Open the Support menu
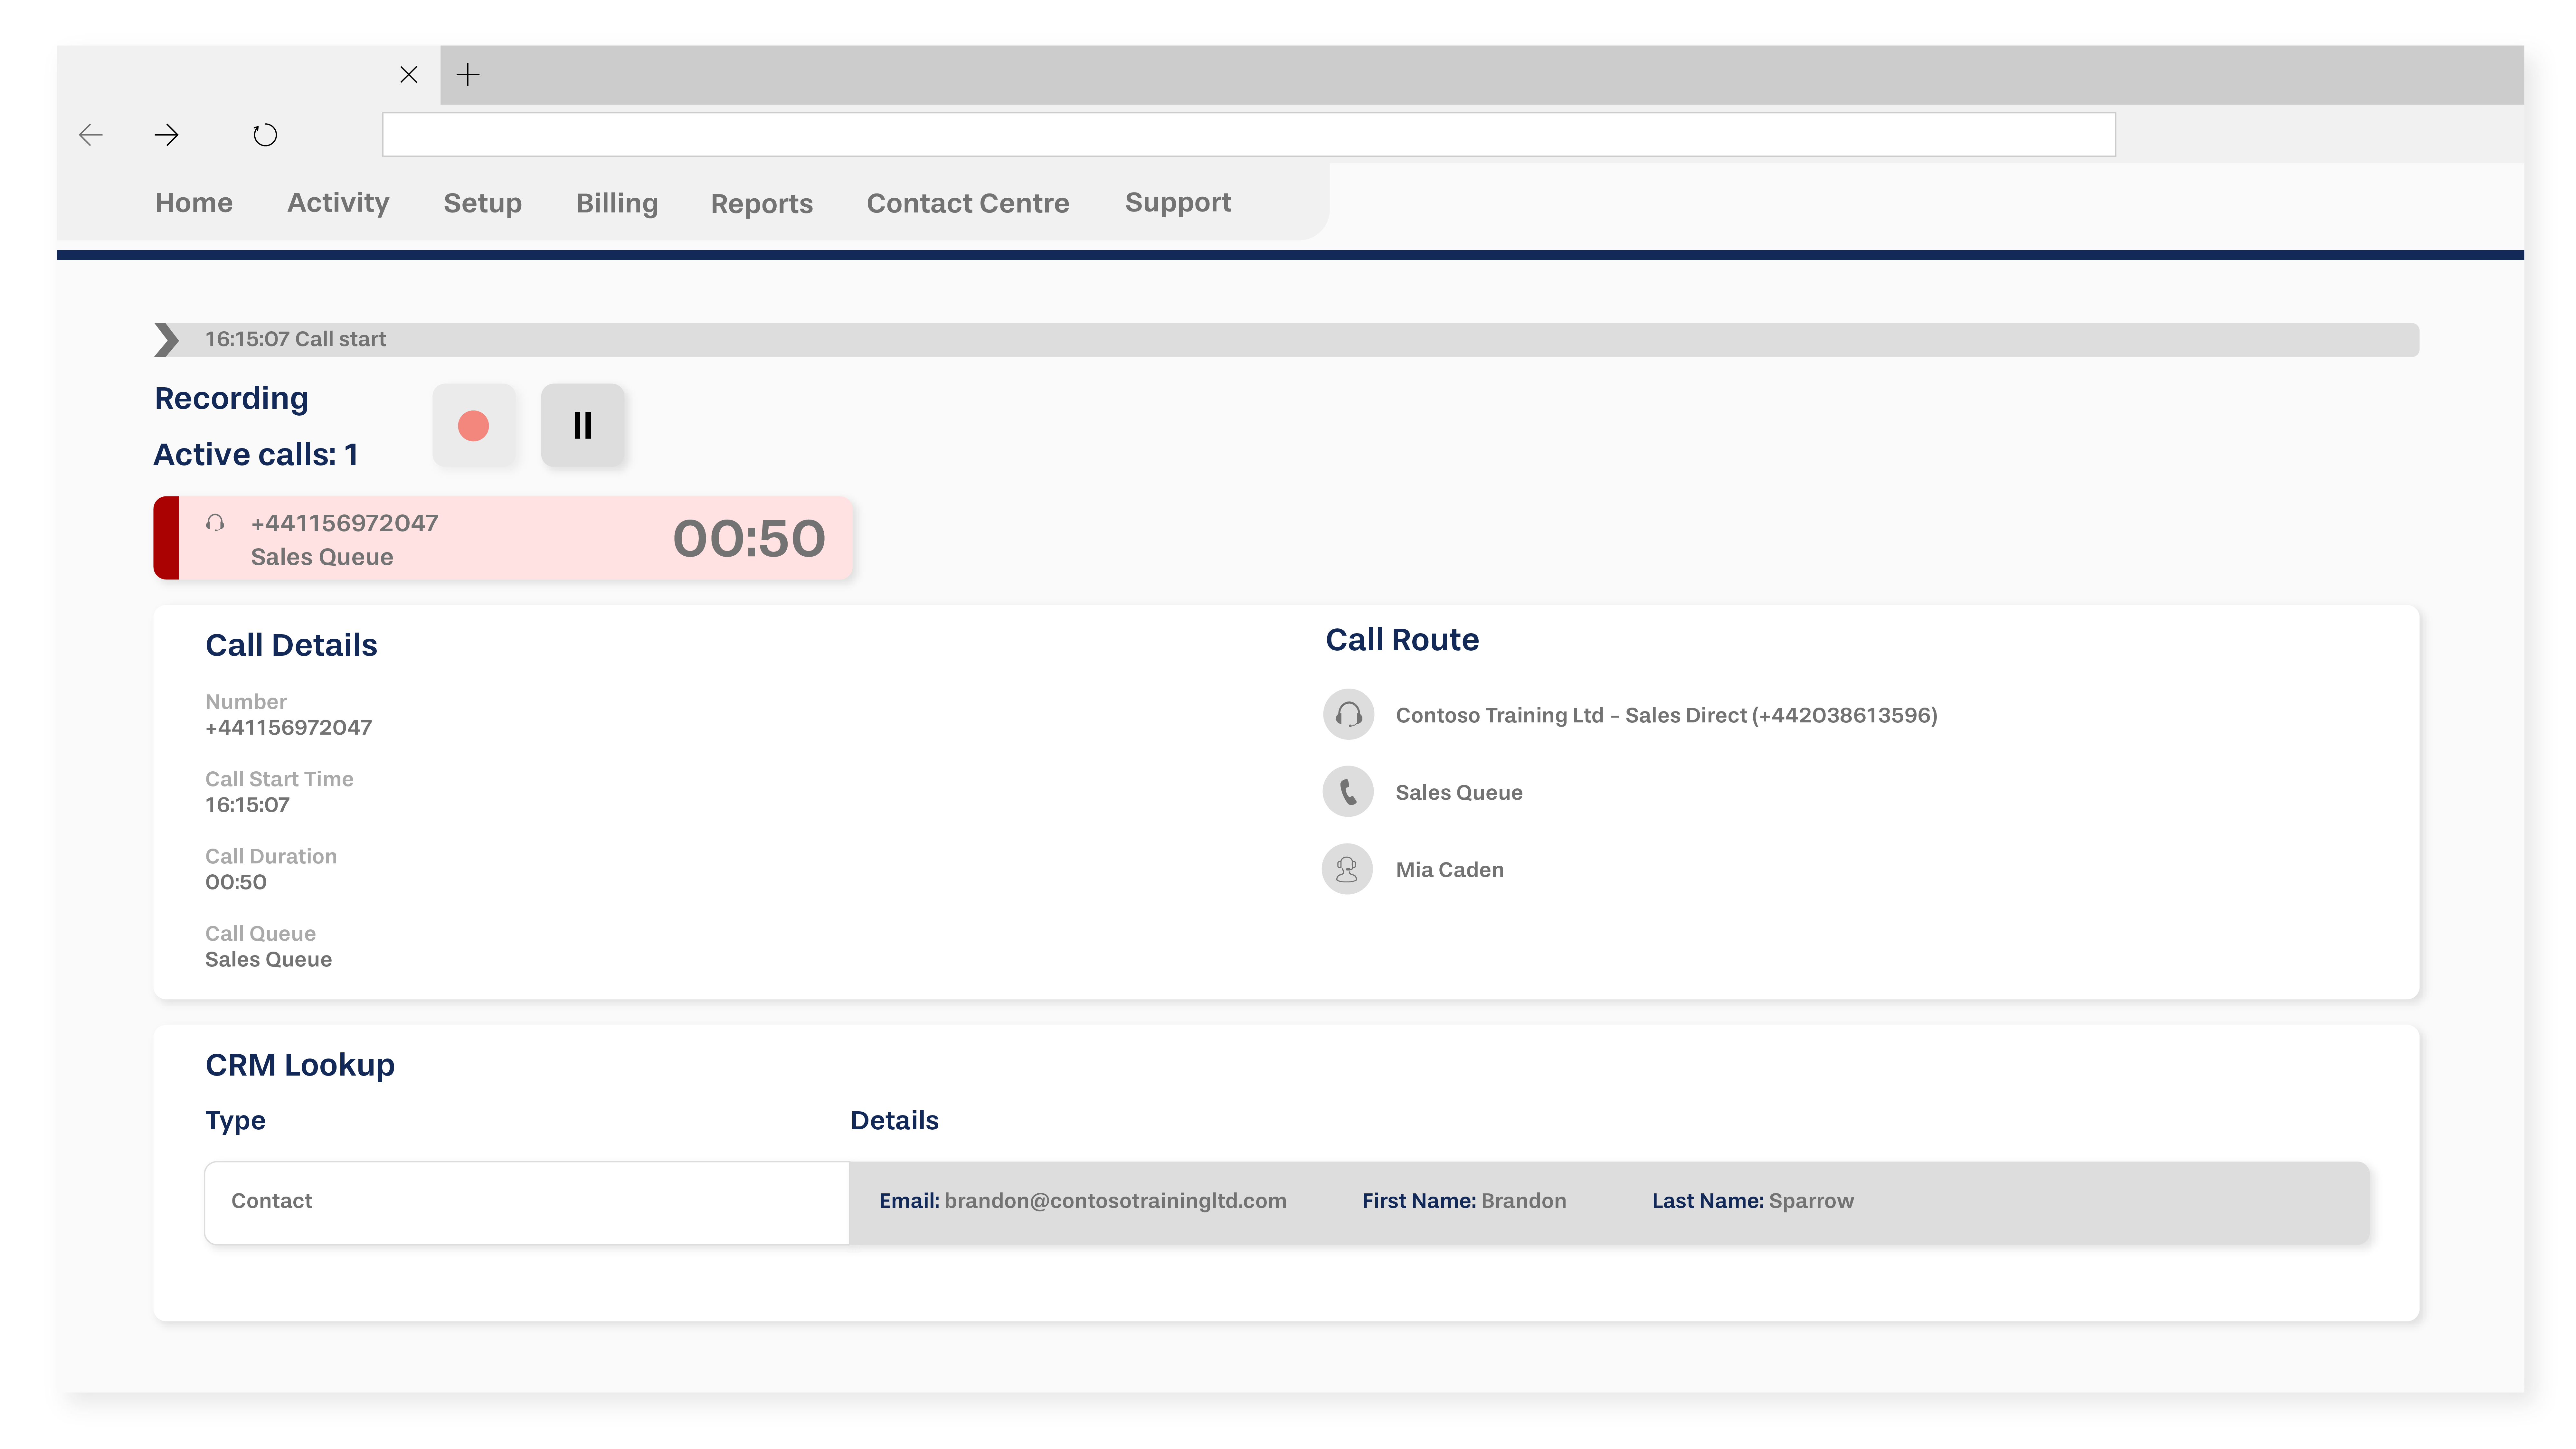2576x1449 pixels. pyautogui.click(x=1178, y=203)
